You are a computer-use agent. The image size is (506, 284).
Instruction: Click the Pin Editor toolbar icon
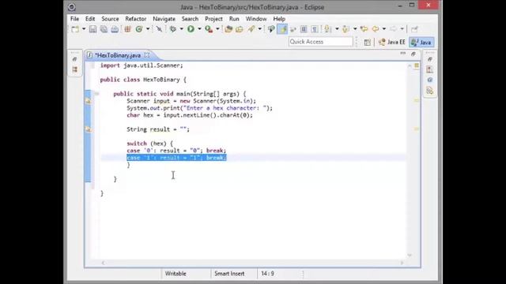(x=414, y=29)
